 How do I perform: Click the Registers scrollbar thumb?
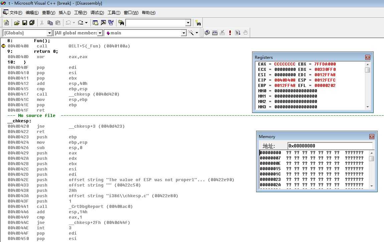pyautogui.click(x=367, y=70)
